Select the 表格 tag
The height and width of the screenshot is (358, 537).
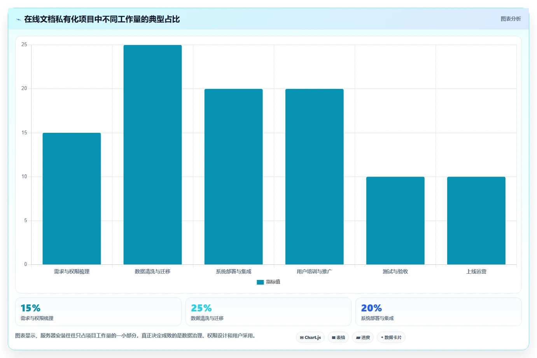338,337
